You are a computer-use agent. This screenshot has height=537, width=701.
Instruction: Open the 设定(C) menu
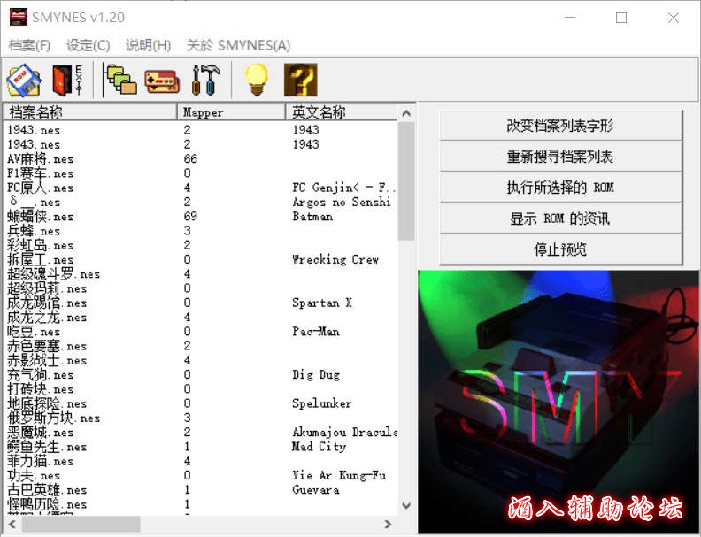(x=89, y=45)
